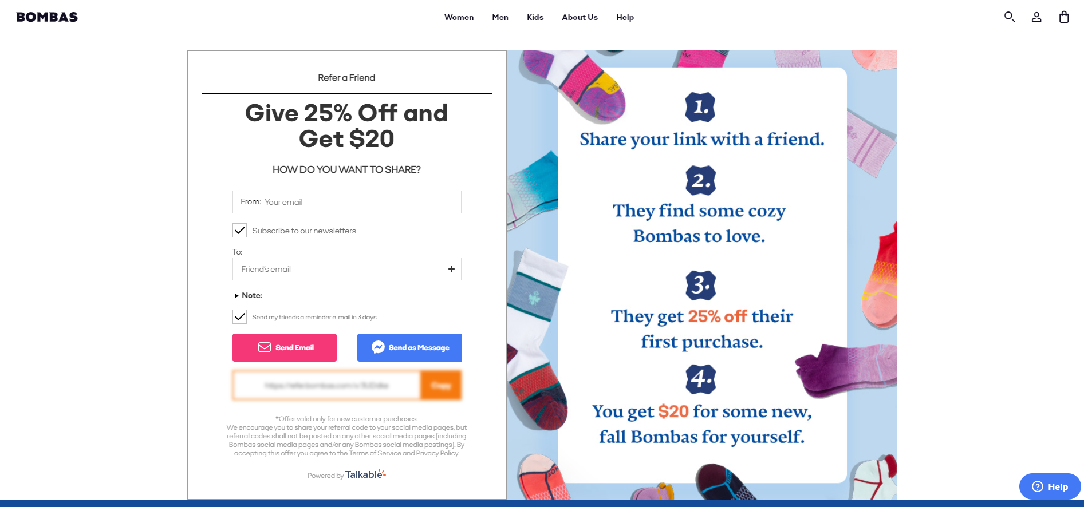This screenshot has width=1084, height=507.
Task: Expand the Note disclosure triangle
Action: coord(236,295)
